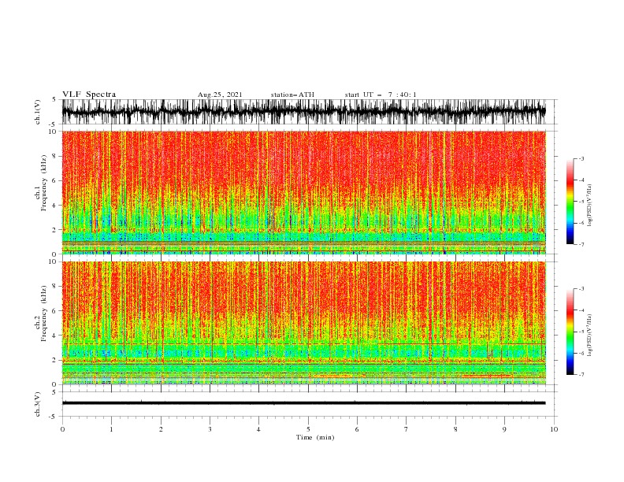Screen dimensions: 624x482
Task: Click time axis tick label "8"
Action: (455, 429)
